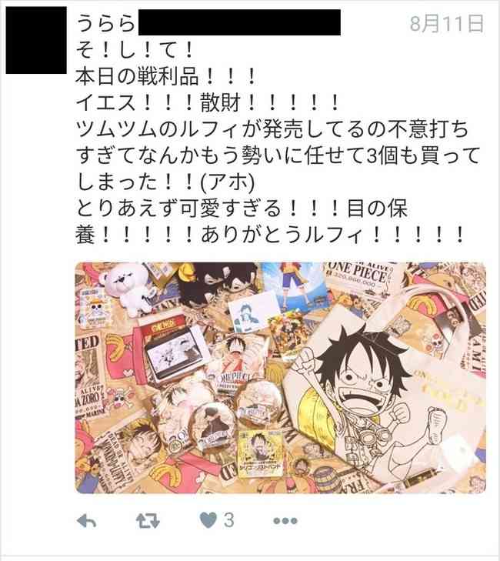Image resolution: width=500 pixels, height=561 pixels.
Task: Open the うらら display name profile
Action: (105, 24)
